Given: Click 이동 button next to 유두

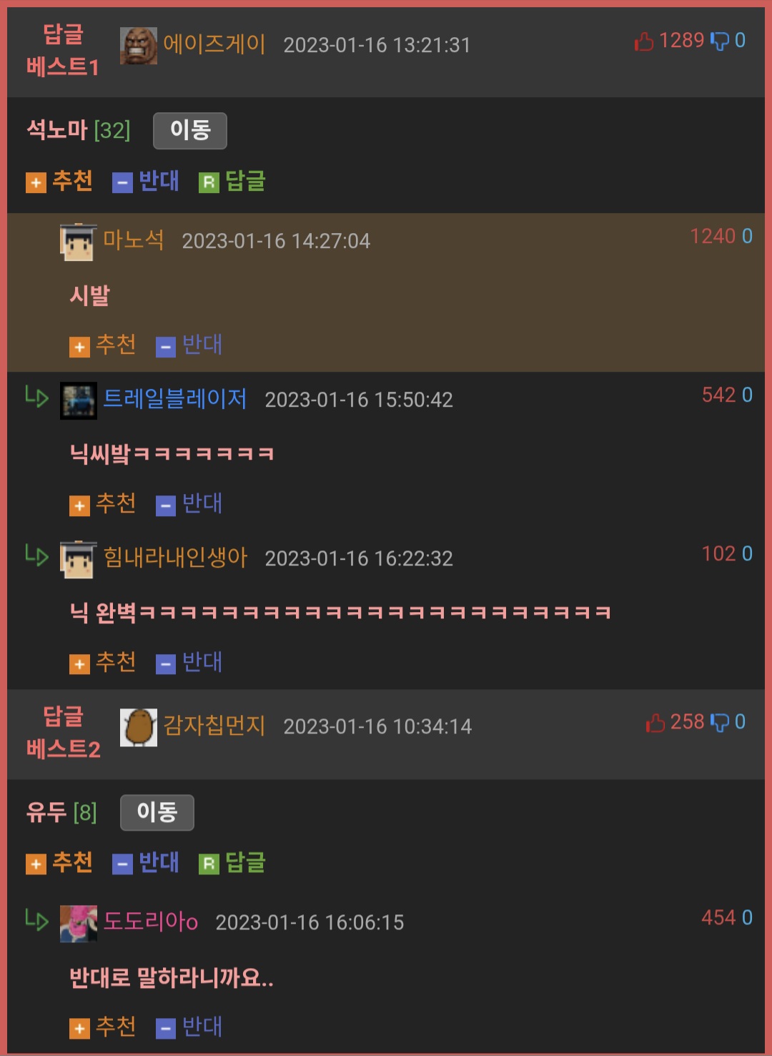Looking at the screenshot, I should pyautogui.click(x=157, y=812).
